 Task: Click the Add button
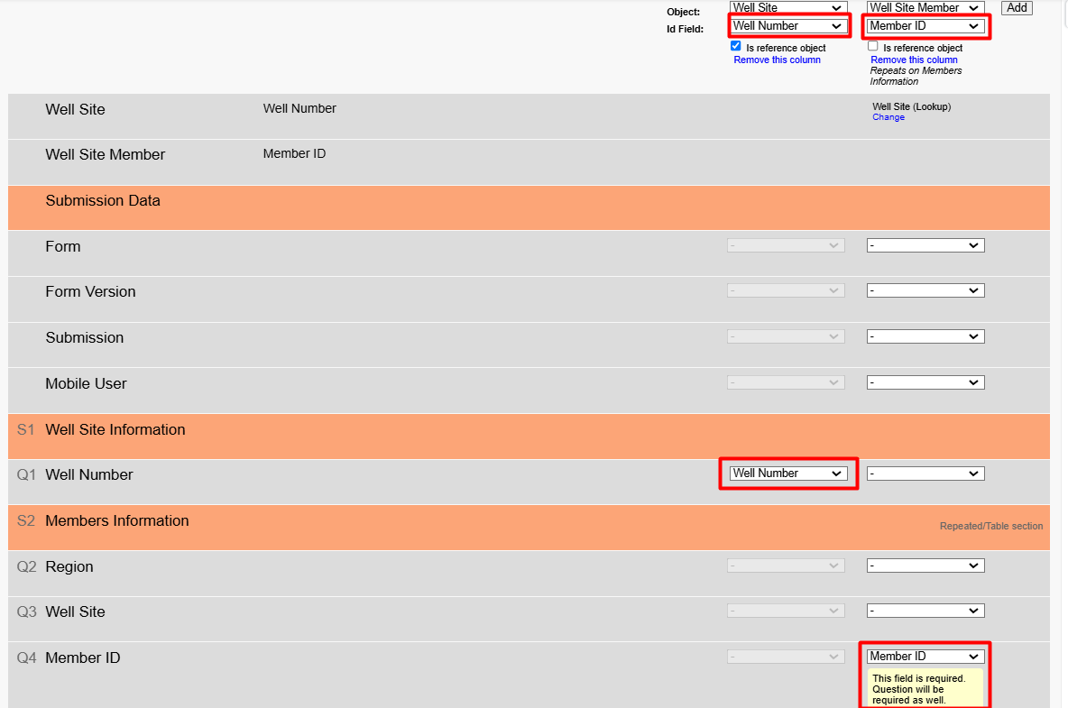1017,7
